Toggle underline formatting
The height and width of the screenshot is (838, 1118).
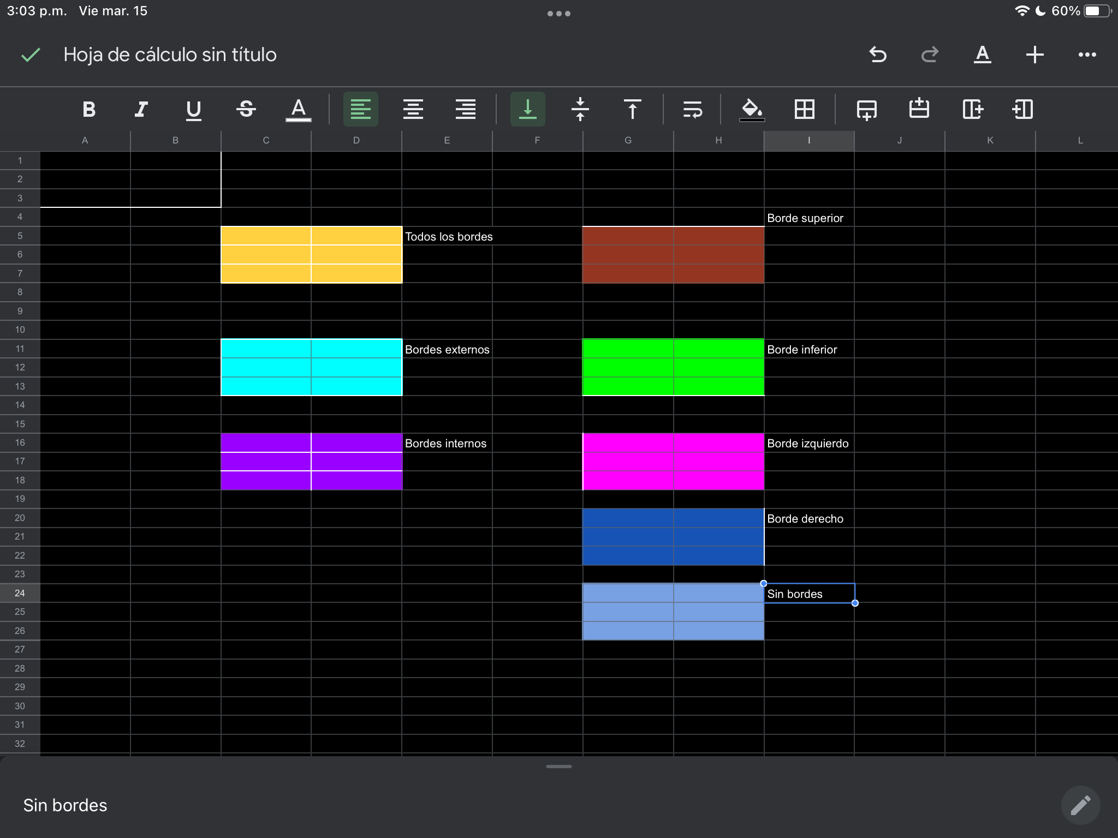[x=193, y=109]
